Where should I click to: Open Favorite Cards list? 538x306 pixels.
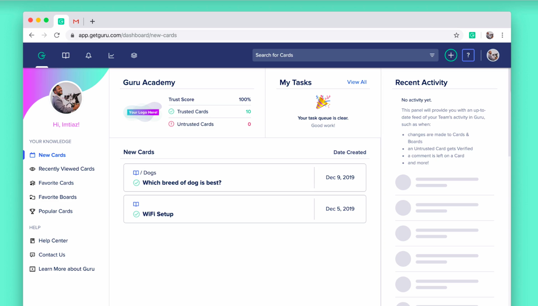56,183
